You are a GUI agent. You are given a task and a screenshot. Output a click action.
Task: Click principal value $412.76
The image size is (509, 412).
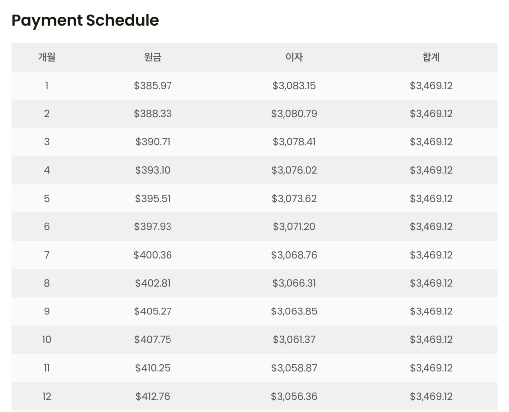(153, 397)
